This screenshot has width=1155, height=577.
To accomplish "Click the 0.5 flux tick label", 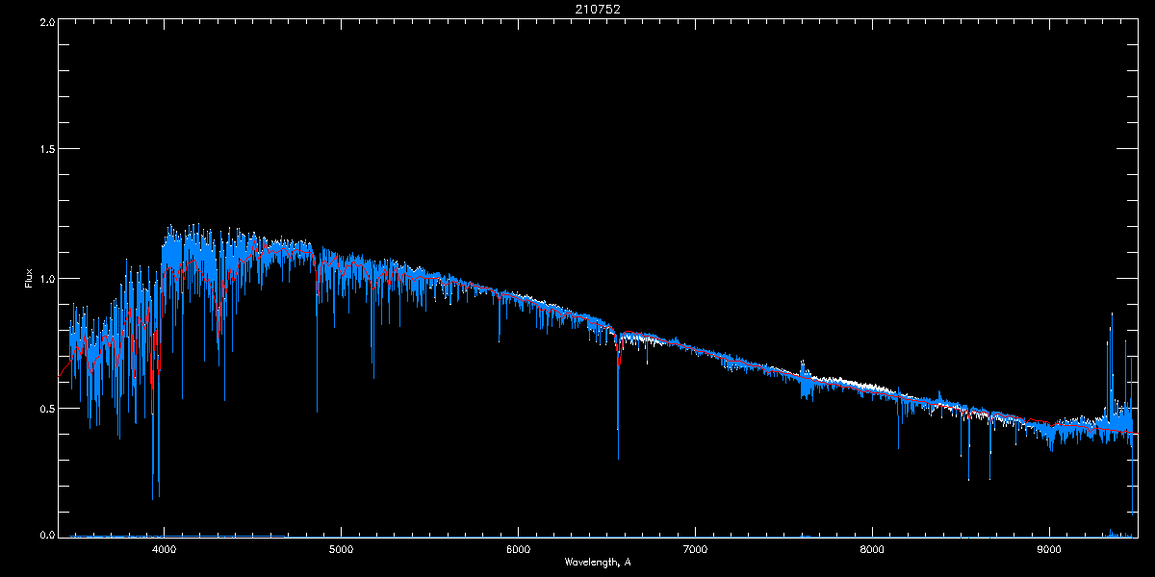I will [46, 408].
